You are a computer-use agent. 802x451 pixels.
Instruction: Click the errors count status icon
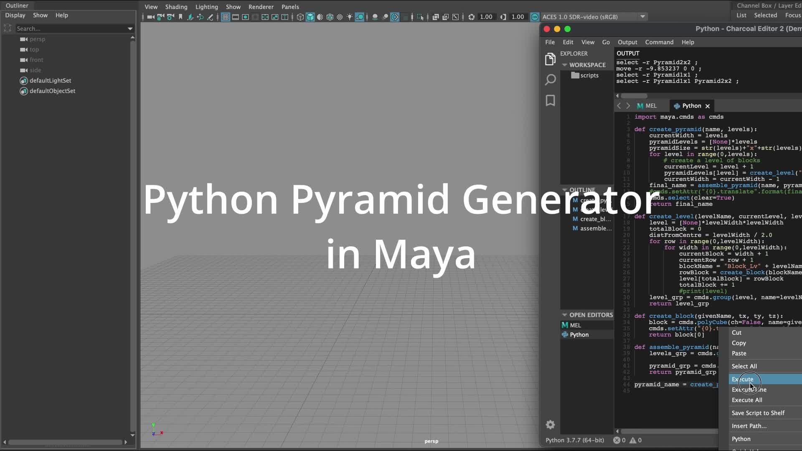tap(619, 440)
